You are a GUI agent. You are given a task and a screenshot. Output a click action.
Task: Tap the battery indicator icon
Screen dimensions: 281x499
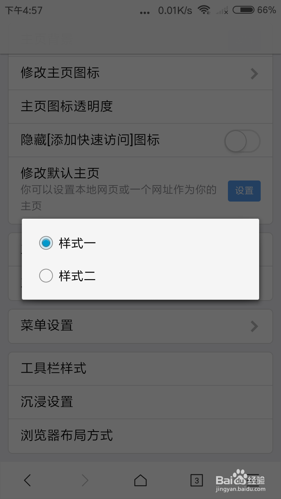[x=244, y=10]
